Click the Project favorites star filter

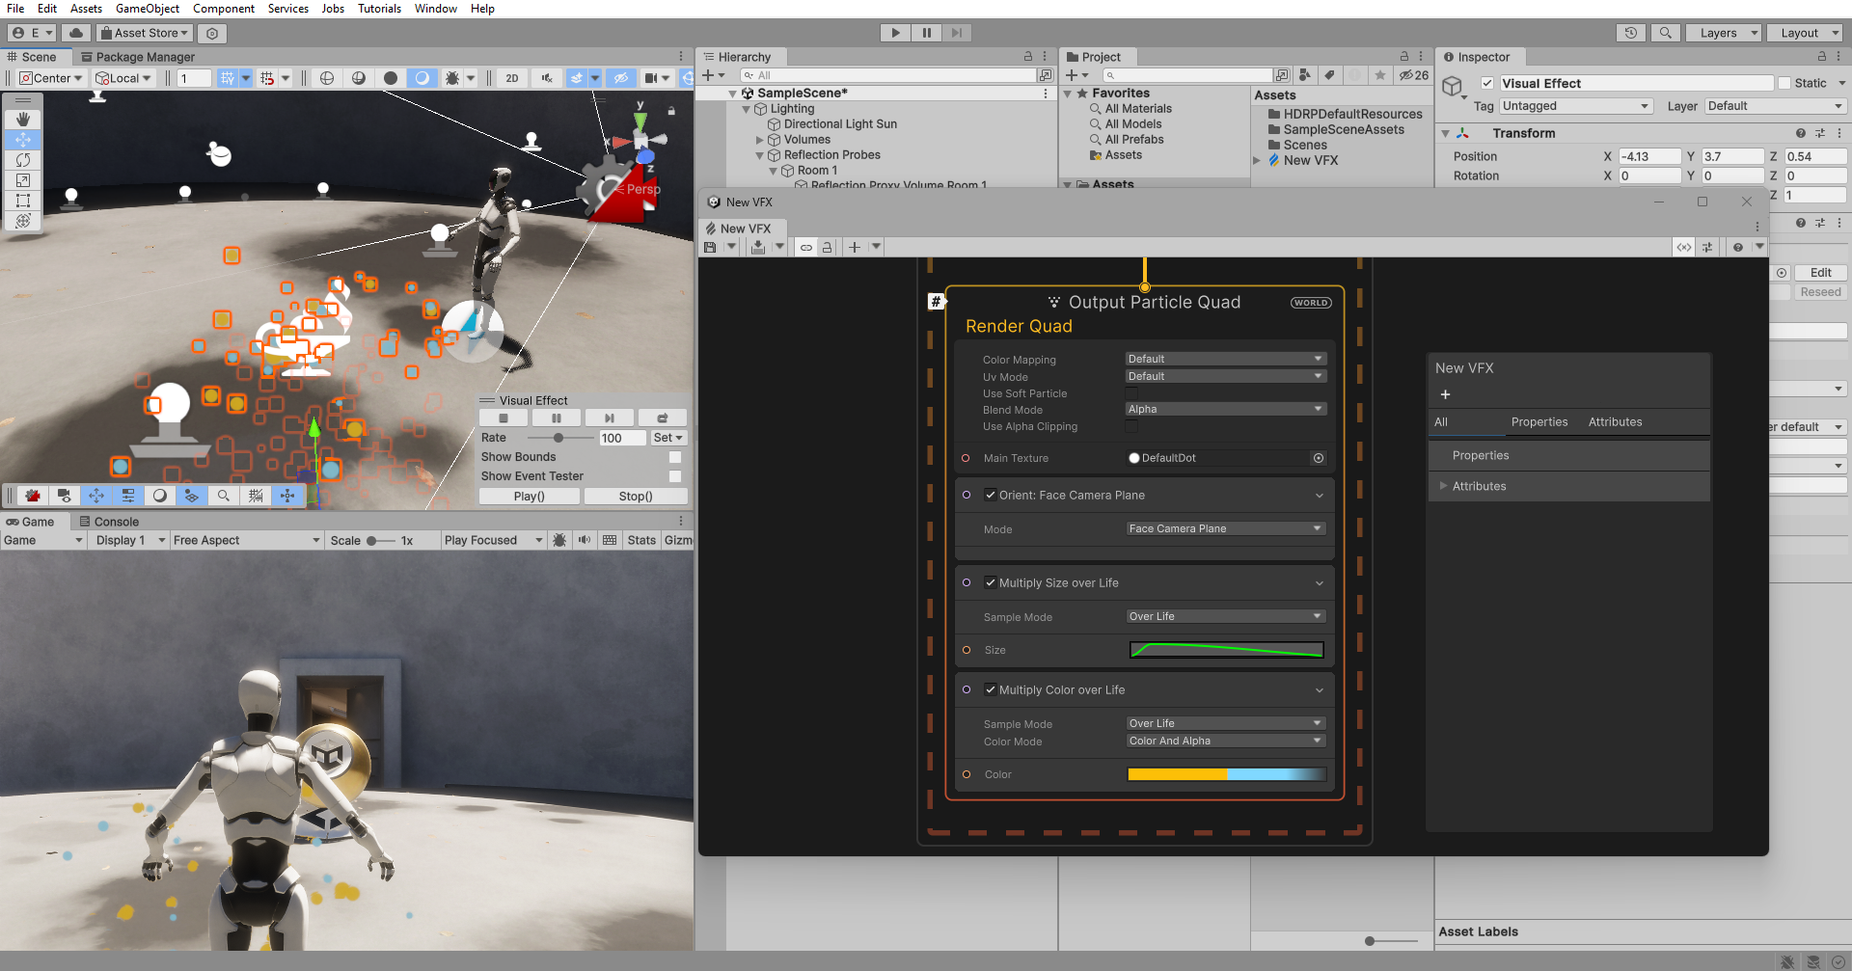click(x=1380, y=75)
